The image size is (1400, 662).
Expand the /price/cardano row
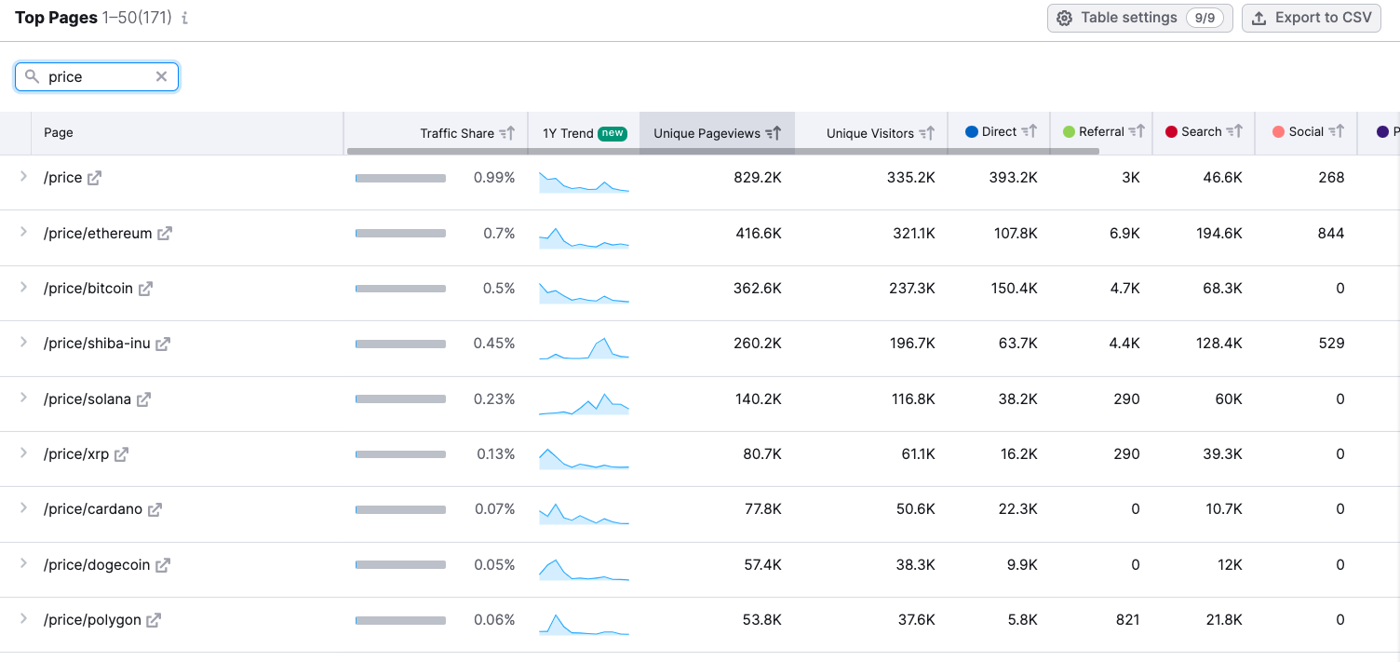click(24, 507)
